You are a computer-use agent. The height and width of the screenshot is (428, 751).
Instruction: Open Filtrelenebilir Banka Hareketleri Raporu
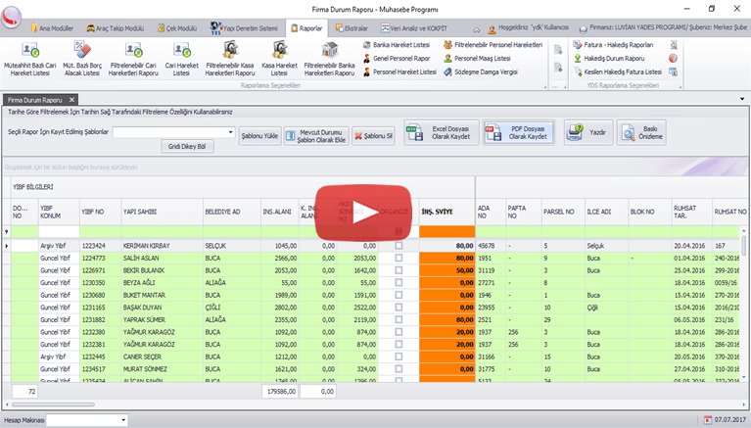(x=329, y=57)
